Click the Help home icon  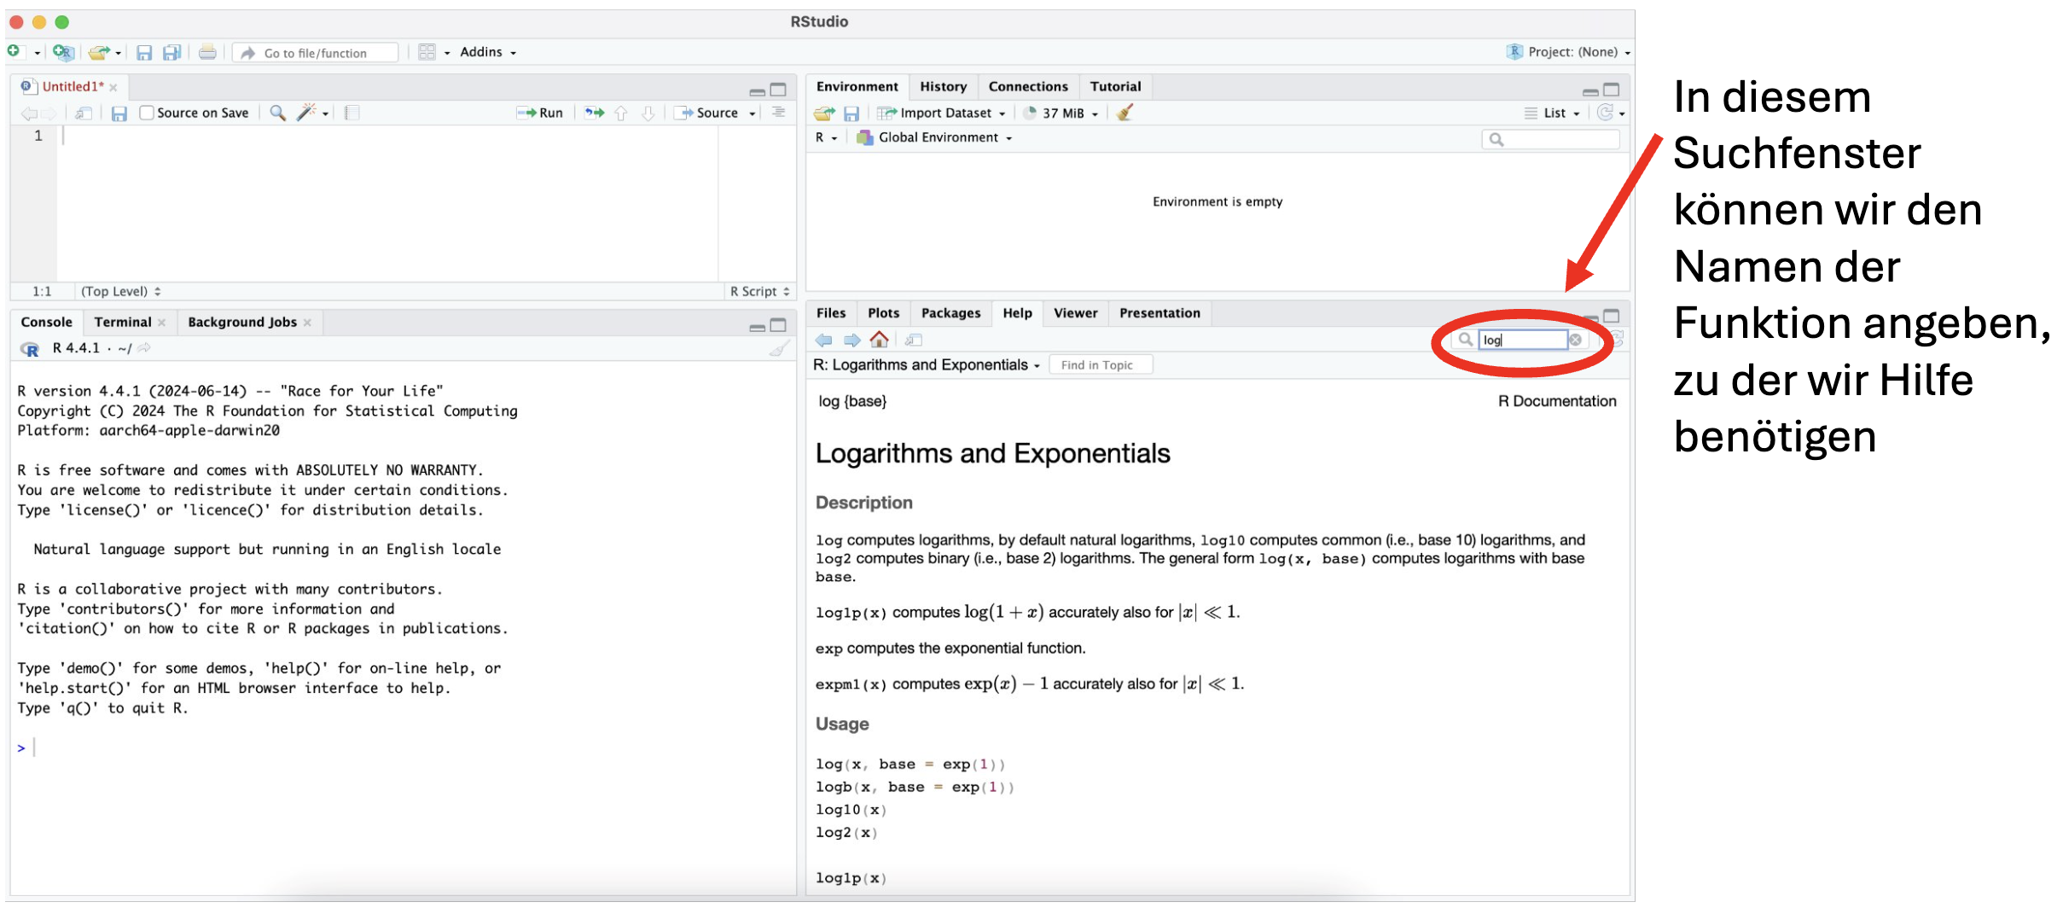(879, 340)
